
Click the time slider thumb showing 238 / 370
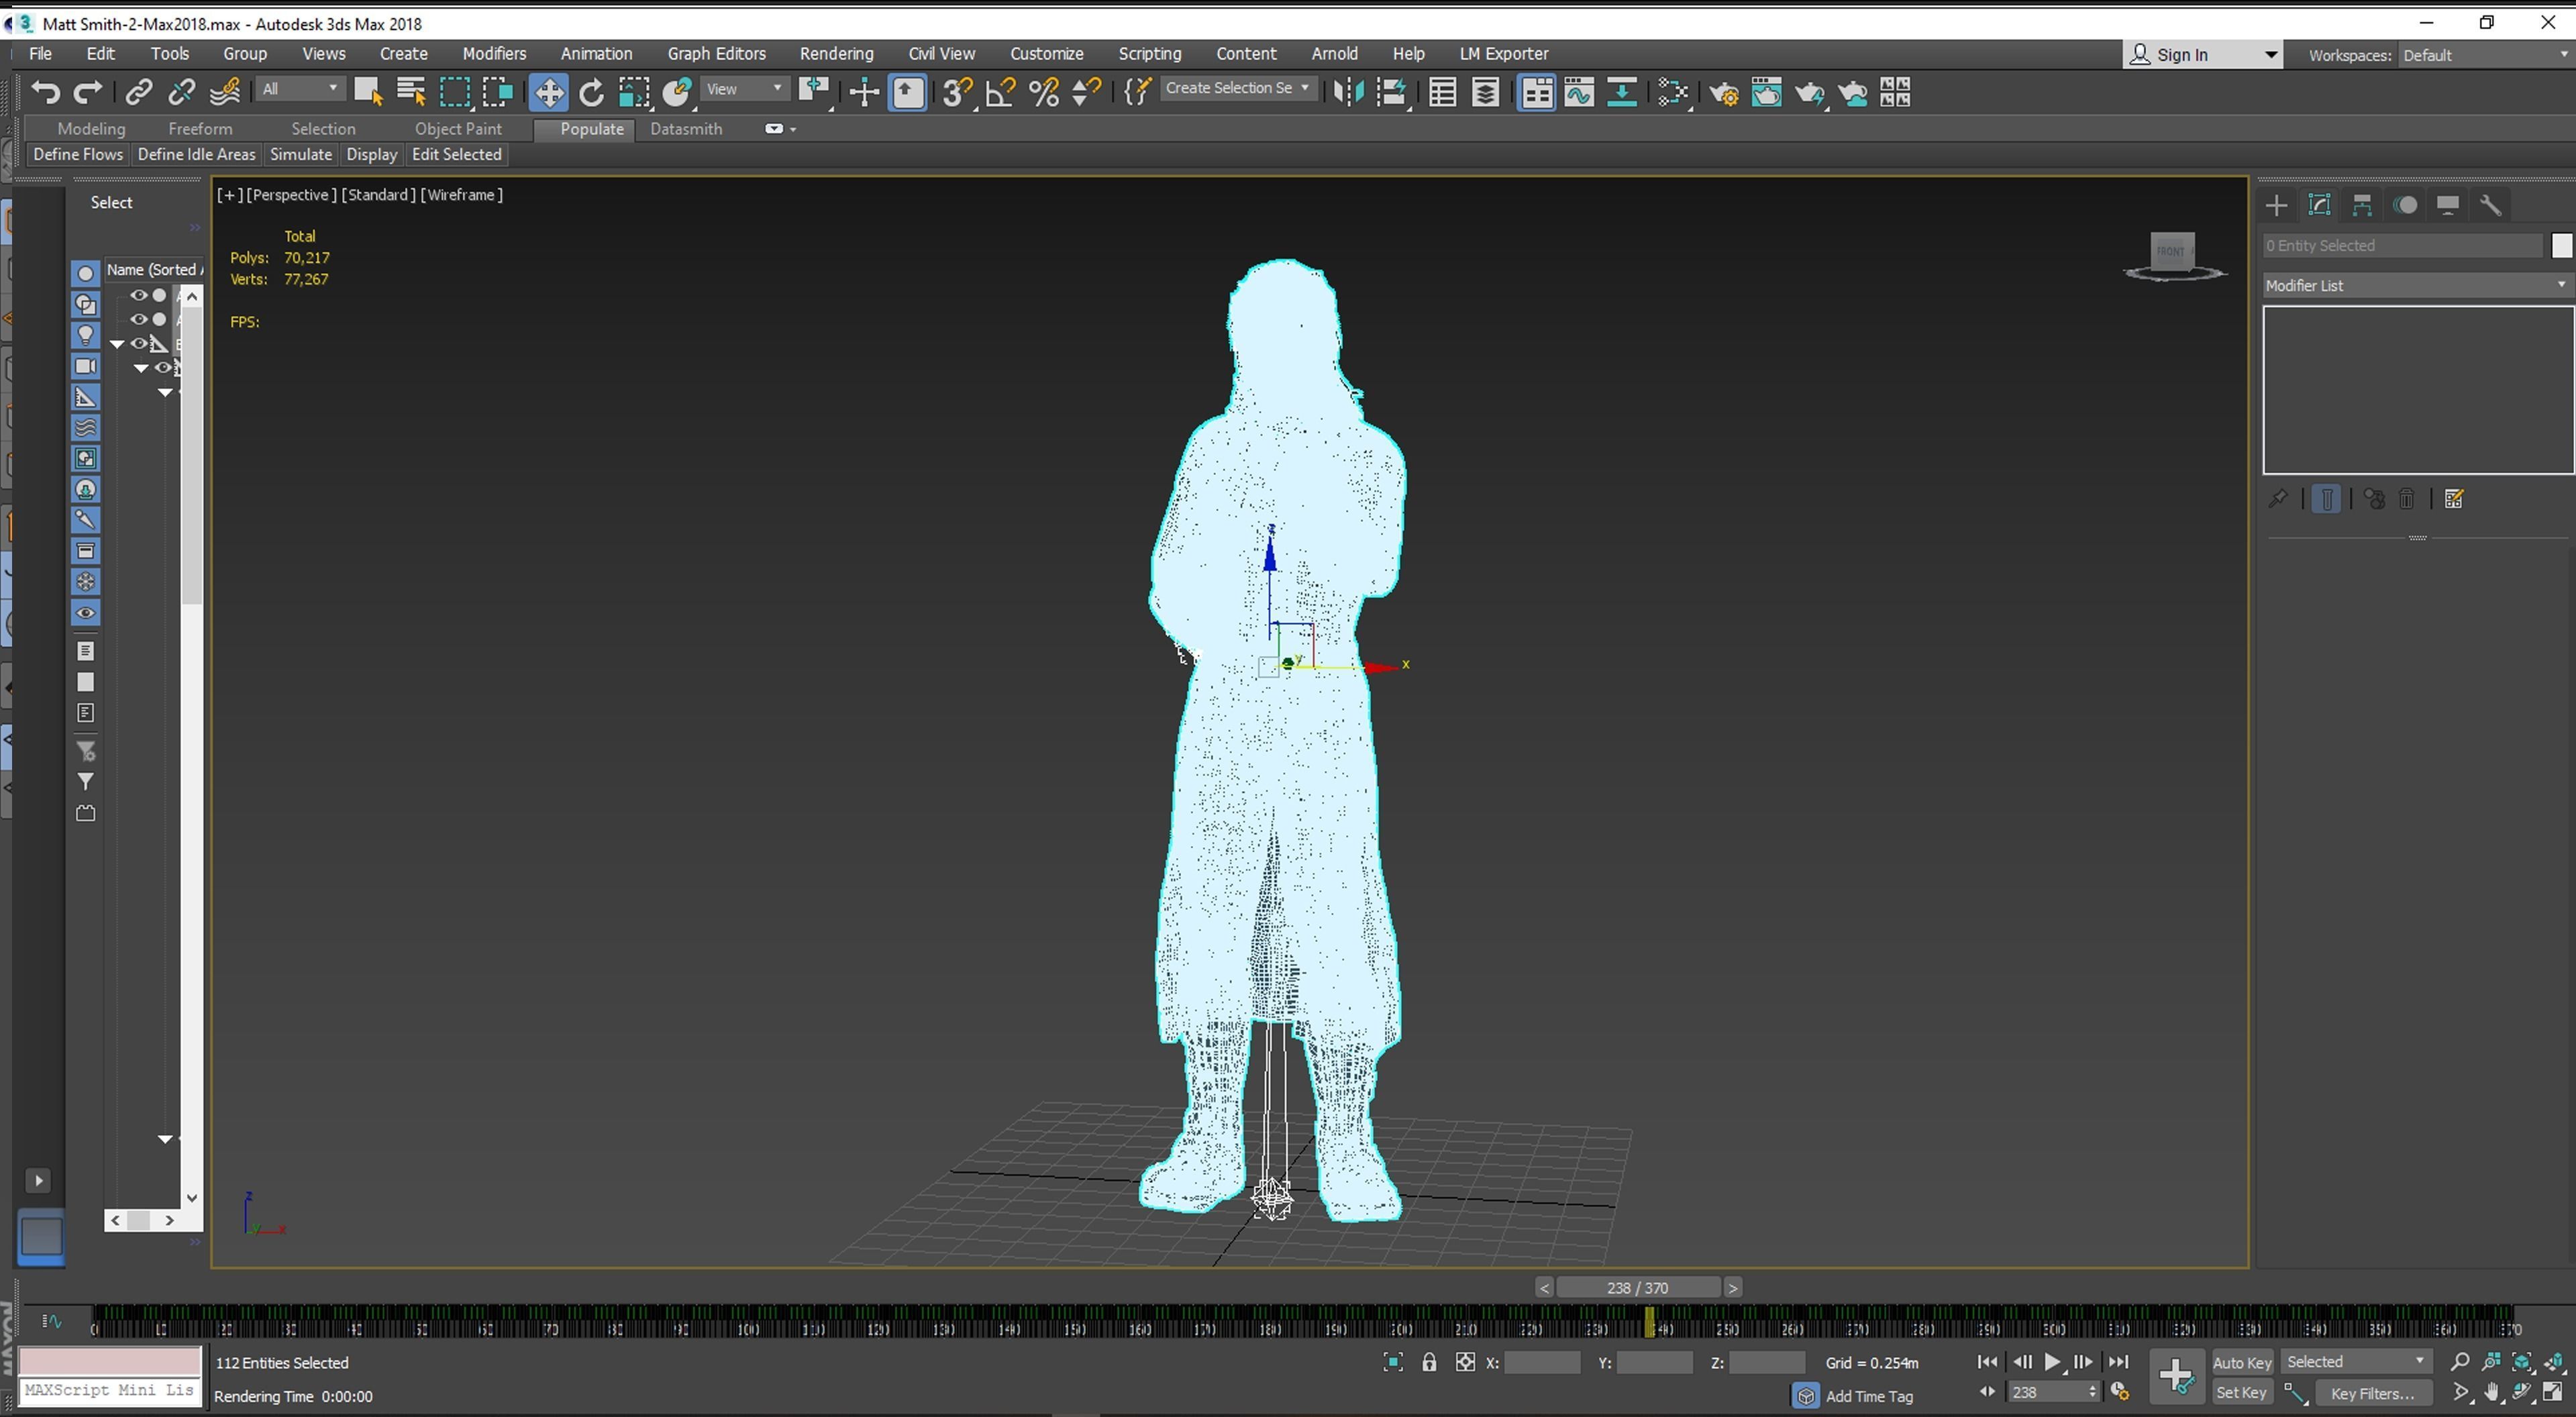[1637, 1288]
